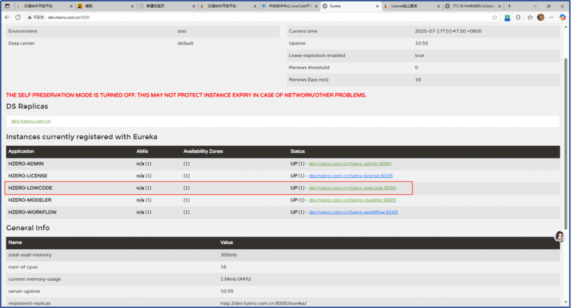Screen dimensions: 571x308
Task: Click the profile avatar in the browser toolbar
Action: coord(540,17)
